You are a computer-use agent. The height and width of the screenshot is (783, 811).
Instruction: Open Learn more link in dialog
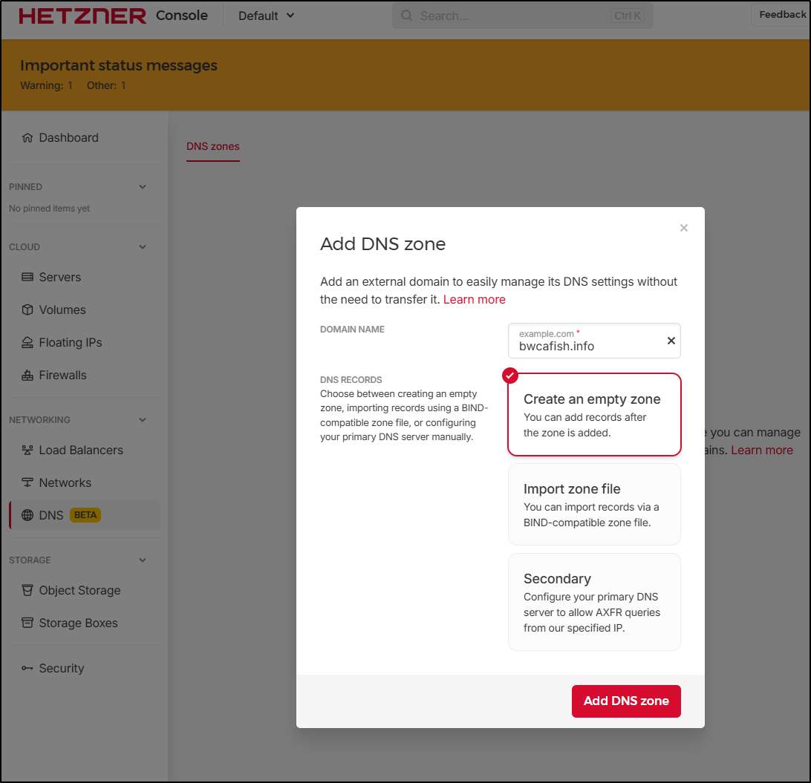[474, 300]
